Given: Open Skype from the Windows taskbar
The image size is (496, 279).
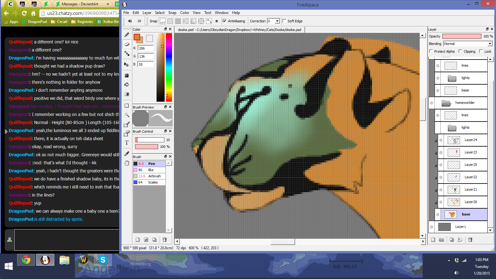Looking at the screenshot, I should coord(103,260).
